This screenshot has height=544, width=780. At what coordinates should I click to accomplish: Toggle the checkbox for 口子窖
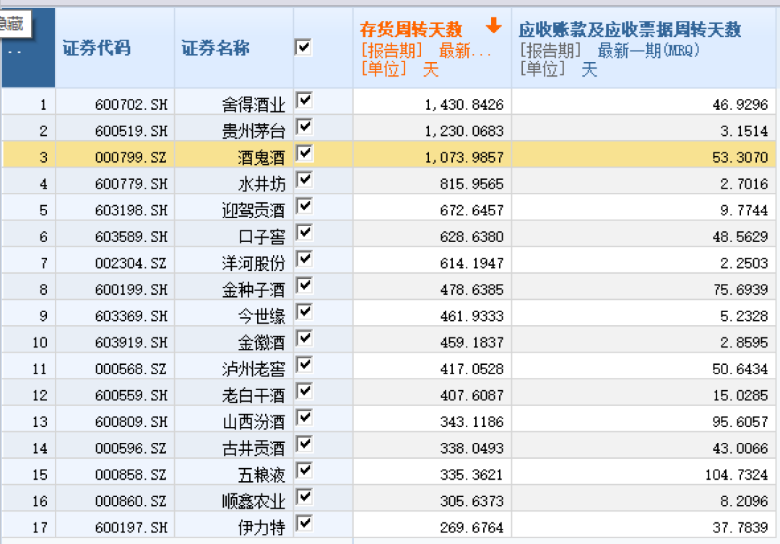pos(304,233)
